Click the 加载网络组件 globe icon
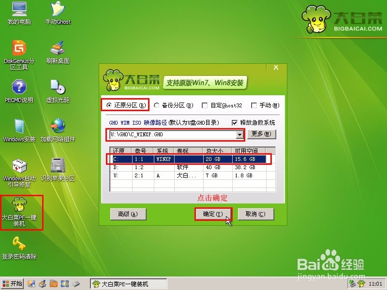The height and width of the screenshot is (290, 387). pos(58,130)
